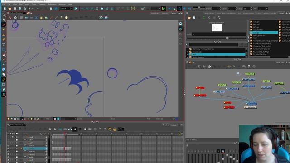
Task: Select the arrow Select tool in left toolbar
Action: tap(4, 19)
